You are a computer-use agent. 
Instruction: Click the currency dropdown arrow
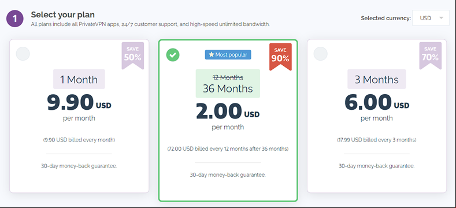coord(441,18)
